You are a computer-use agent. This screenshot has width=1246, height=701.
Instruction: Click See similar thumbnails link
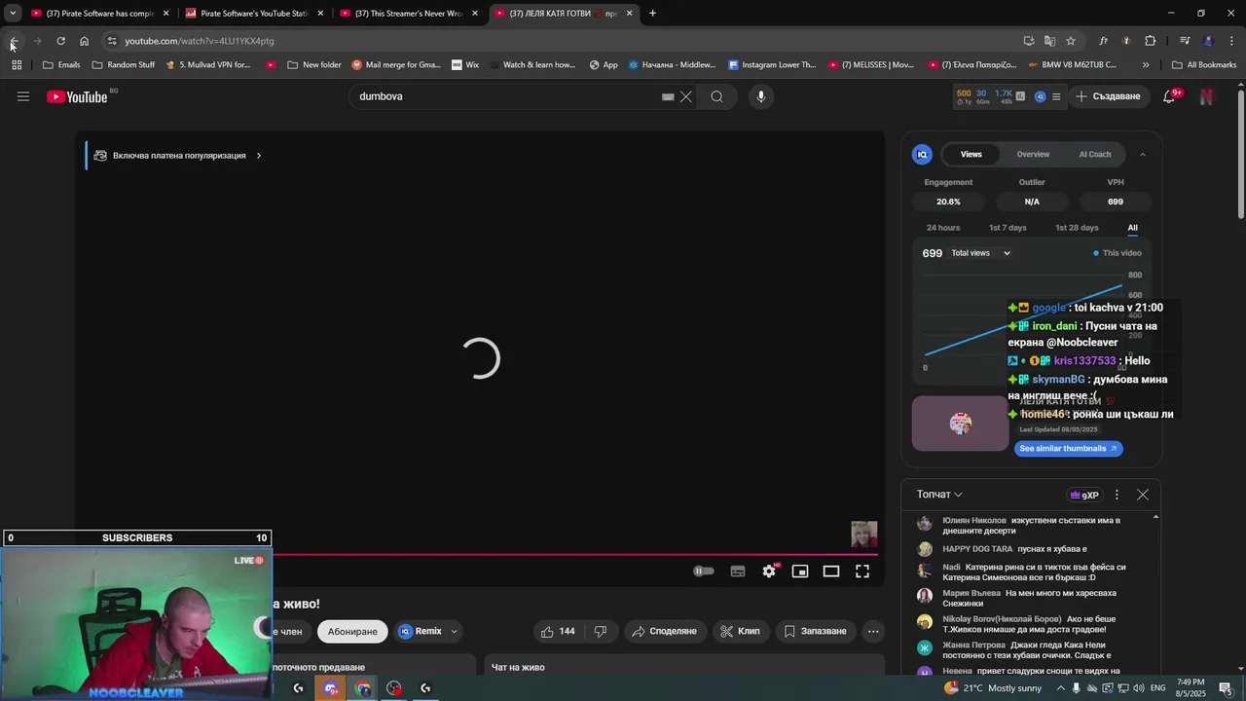1069,448
